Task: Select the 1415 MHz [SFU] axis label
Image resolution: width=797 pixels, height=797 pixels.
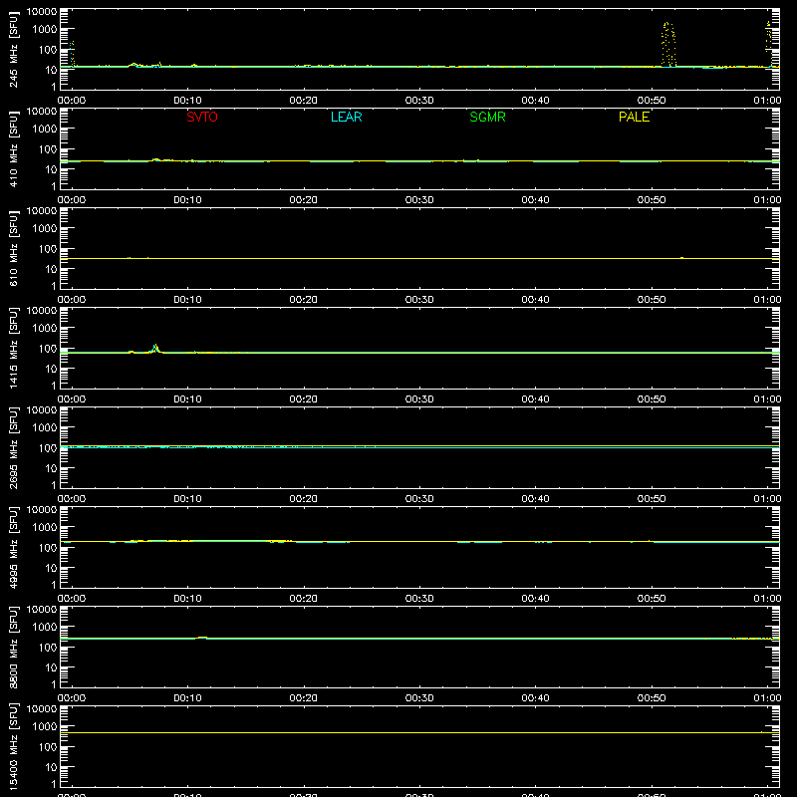Action: (13, 348)
